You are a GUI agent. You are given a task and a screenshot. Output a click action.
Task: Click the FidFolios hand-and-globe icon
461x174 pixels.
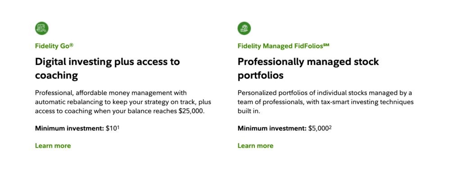point(244,28)
